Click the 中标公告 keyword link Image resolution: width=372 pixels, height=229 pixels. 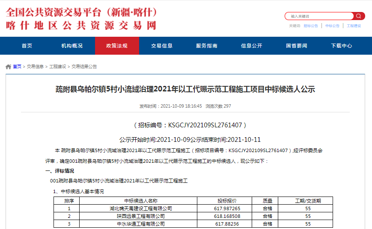click(332, 26)
